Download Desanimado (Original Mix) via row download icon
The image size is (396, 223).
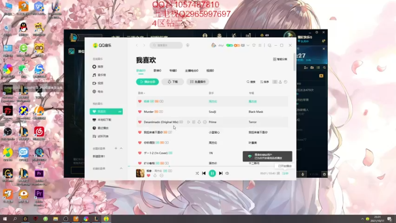point(199,122)
